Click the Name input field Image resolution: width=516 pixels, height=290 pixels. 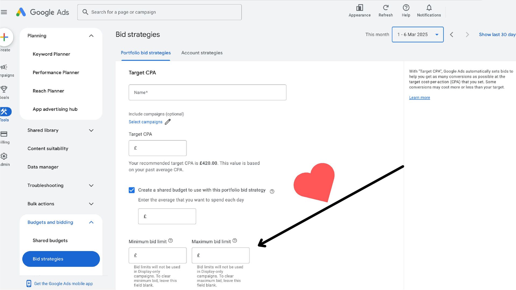[x=207, y=92]
